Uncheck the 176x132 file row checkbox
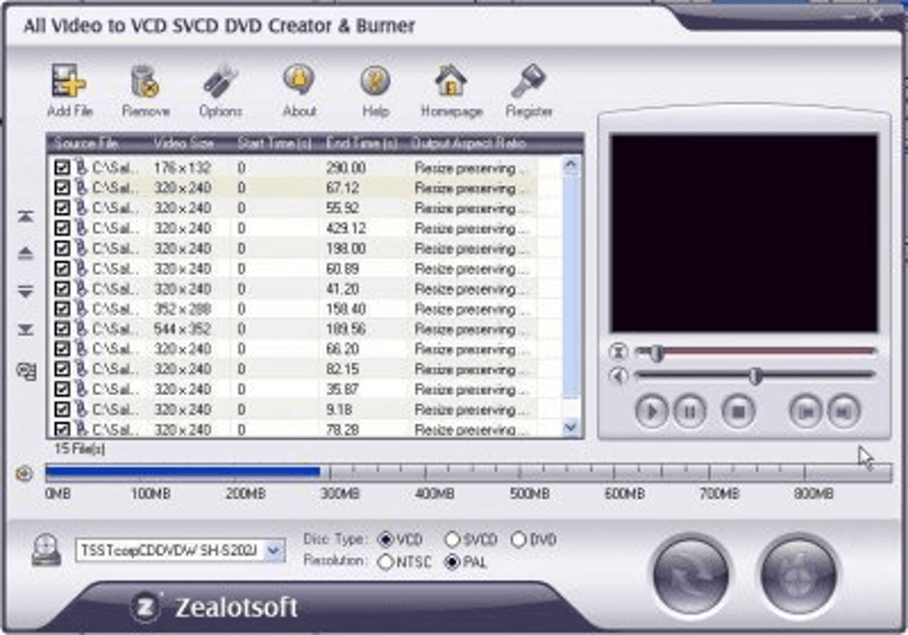908x635 pixels. click(62, 168)
